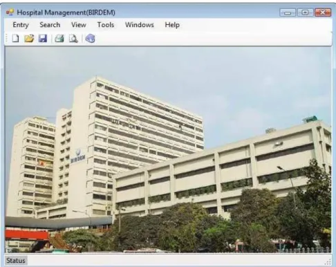This screenshot has width=336, height=267.
Task: Click the application icon in title bar
Action: 10,12
